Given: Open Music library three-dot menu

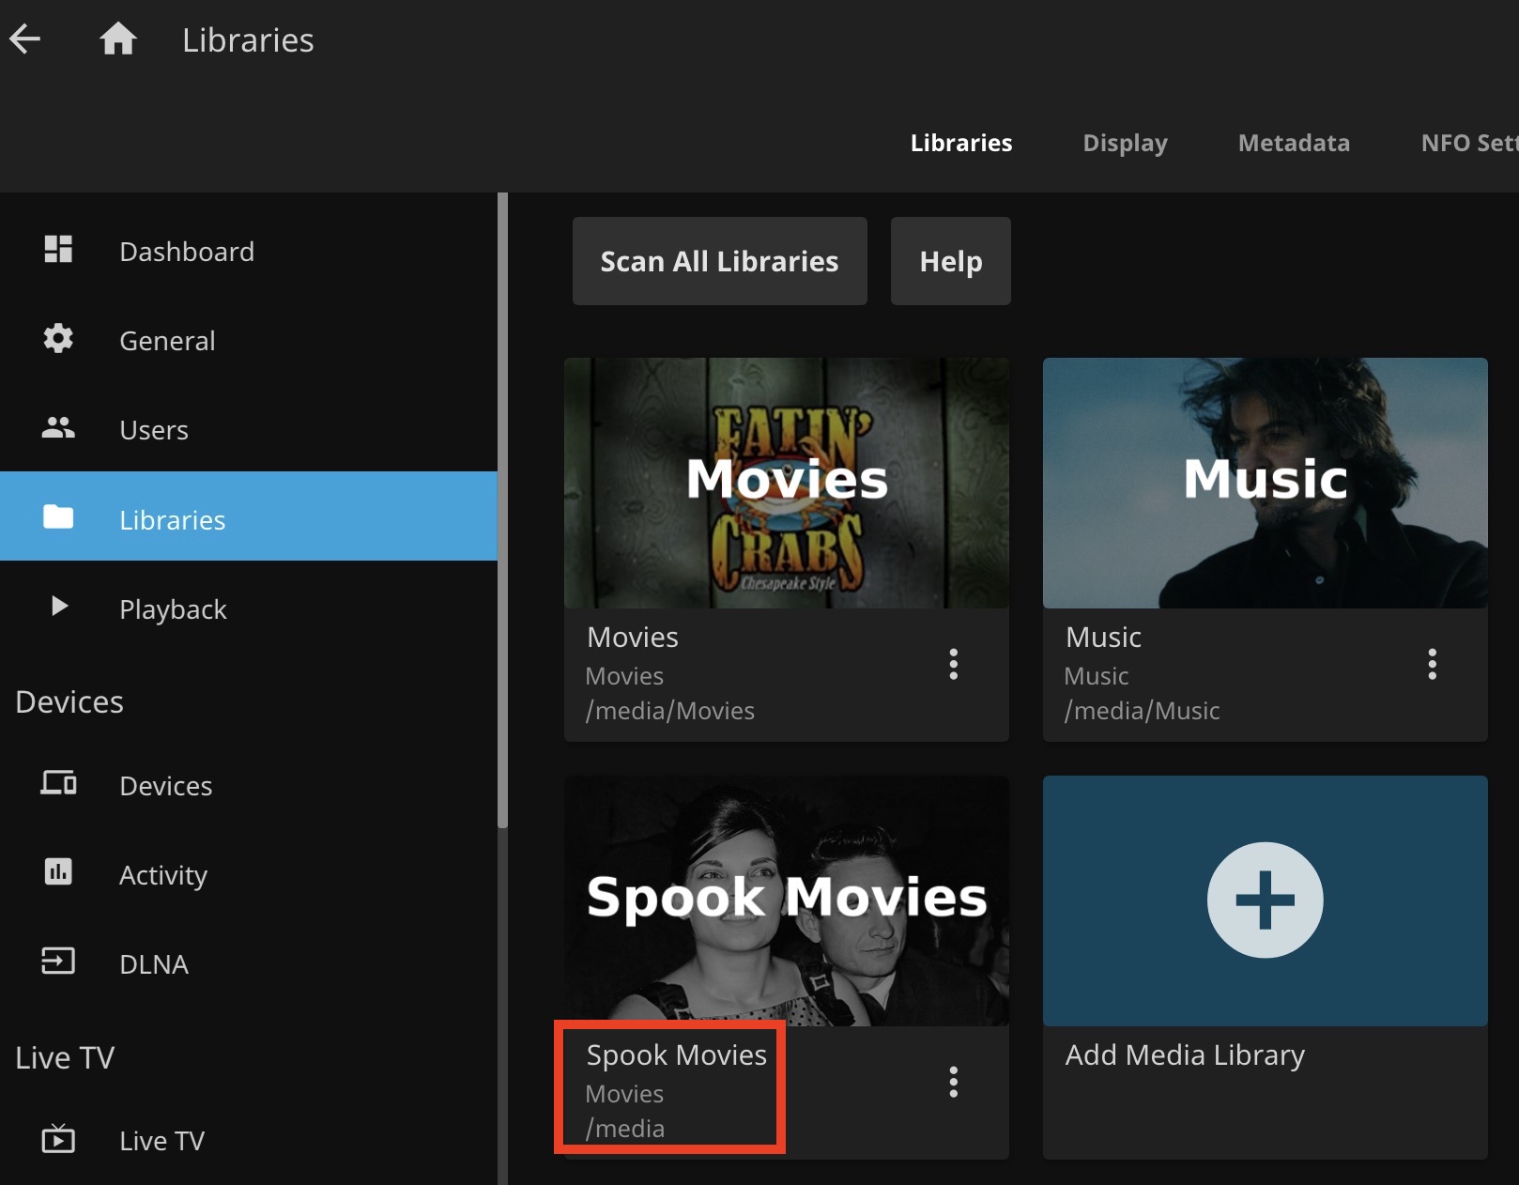Looking at the screenshot, I should (x=1432, y=664).
